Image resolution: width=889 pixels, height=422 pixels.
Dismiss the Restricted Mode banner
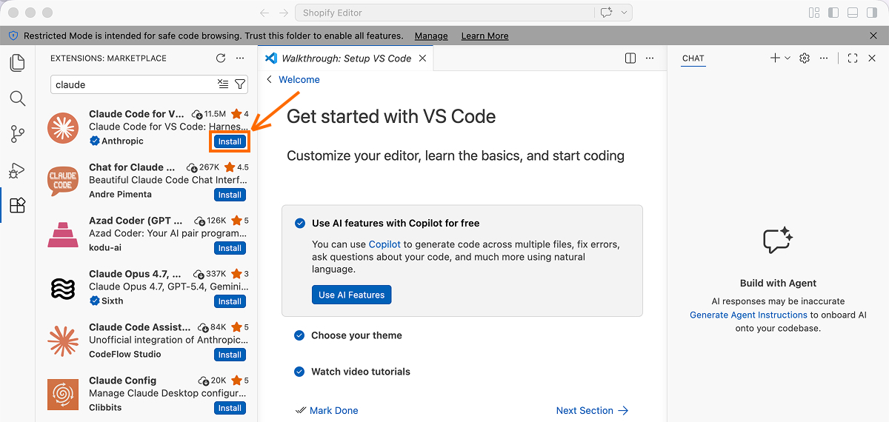(x=873, y=36)
